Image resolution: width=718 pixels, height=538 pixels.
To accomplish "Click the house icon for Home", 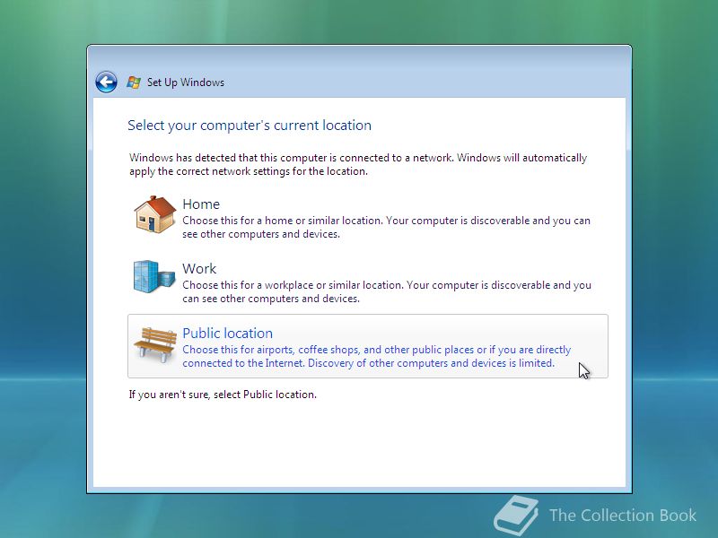I will pyautogui.click(x=154, y=214).
